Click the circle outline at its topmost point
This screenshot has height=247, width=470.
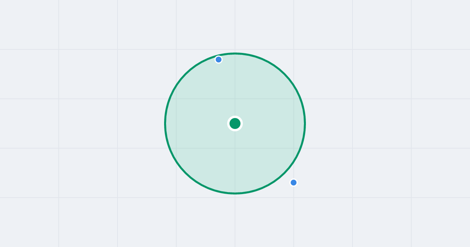tap(235, 53)
